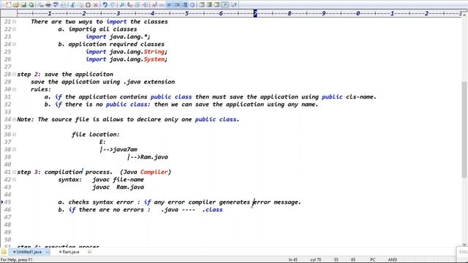Open a file with folder icon

(x=15, y=5)
